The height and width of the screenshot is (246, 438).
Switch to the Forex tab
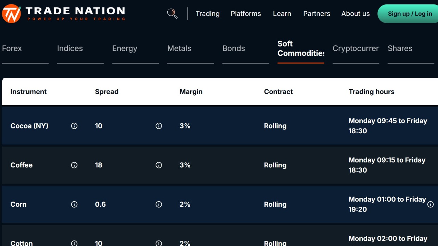[x=12, y=49]
